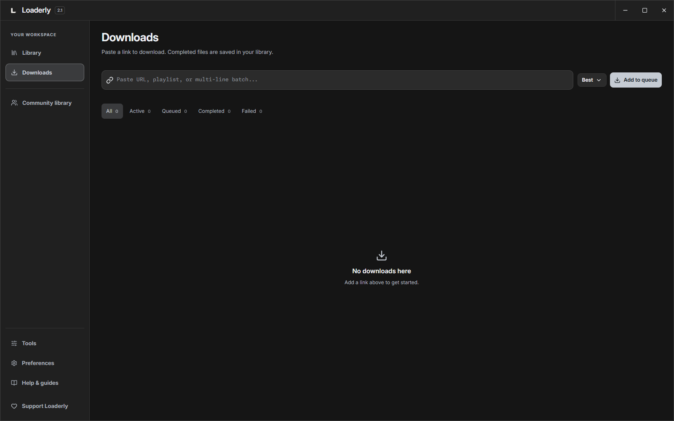674x421 pixels.
Task: Switch to the Queued tab
Action: pos(174,111)
